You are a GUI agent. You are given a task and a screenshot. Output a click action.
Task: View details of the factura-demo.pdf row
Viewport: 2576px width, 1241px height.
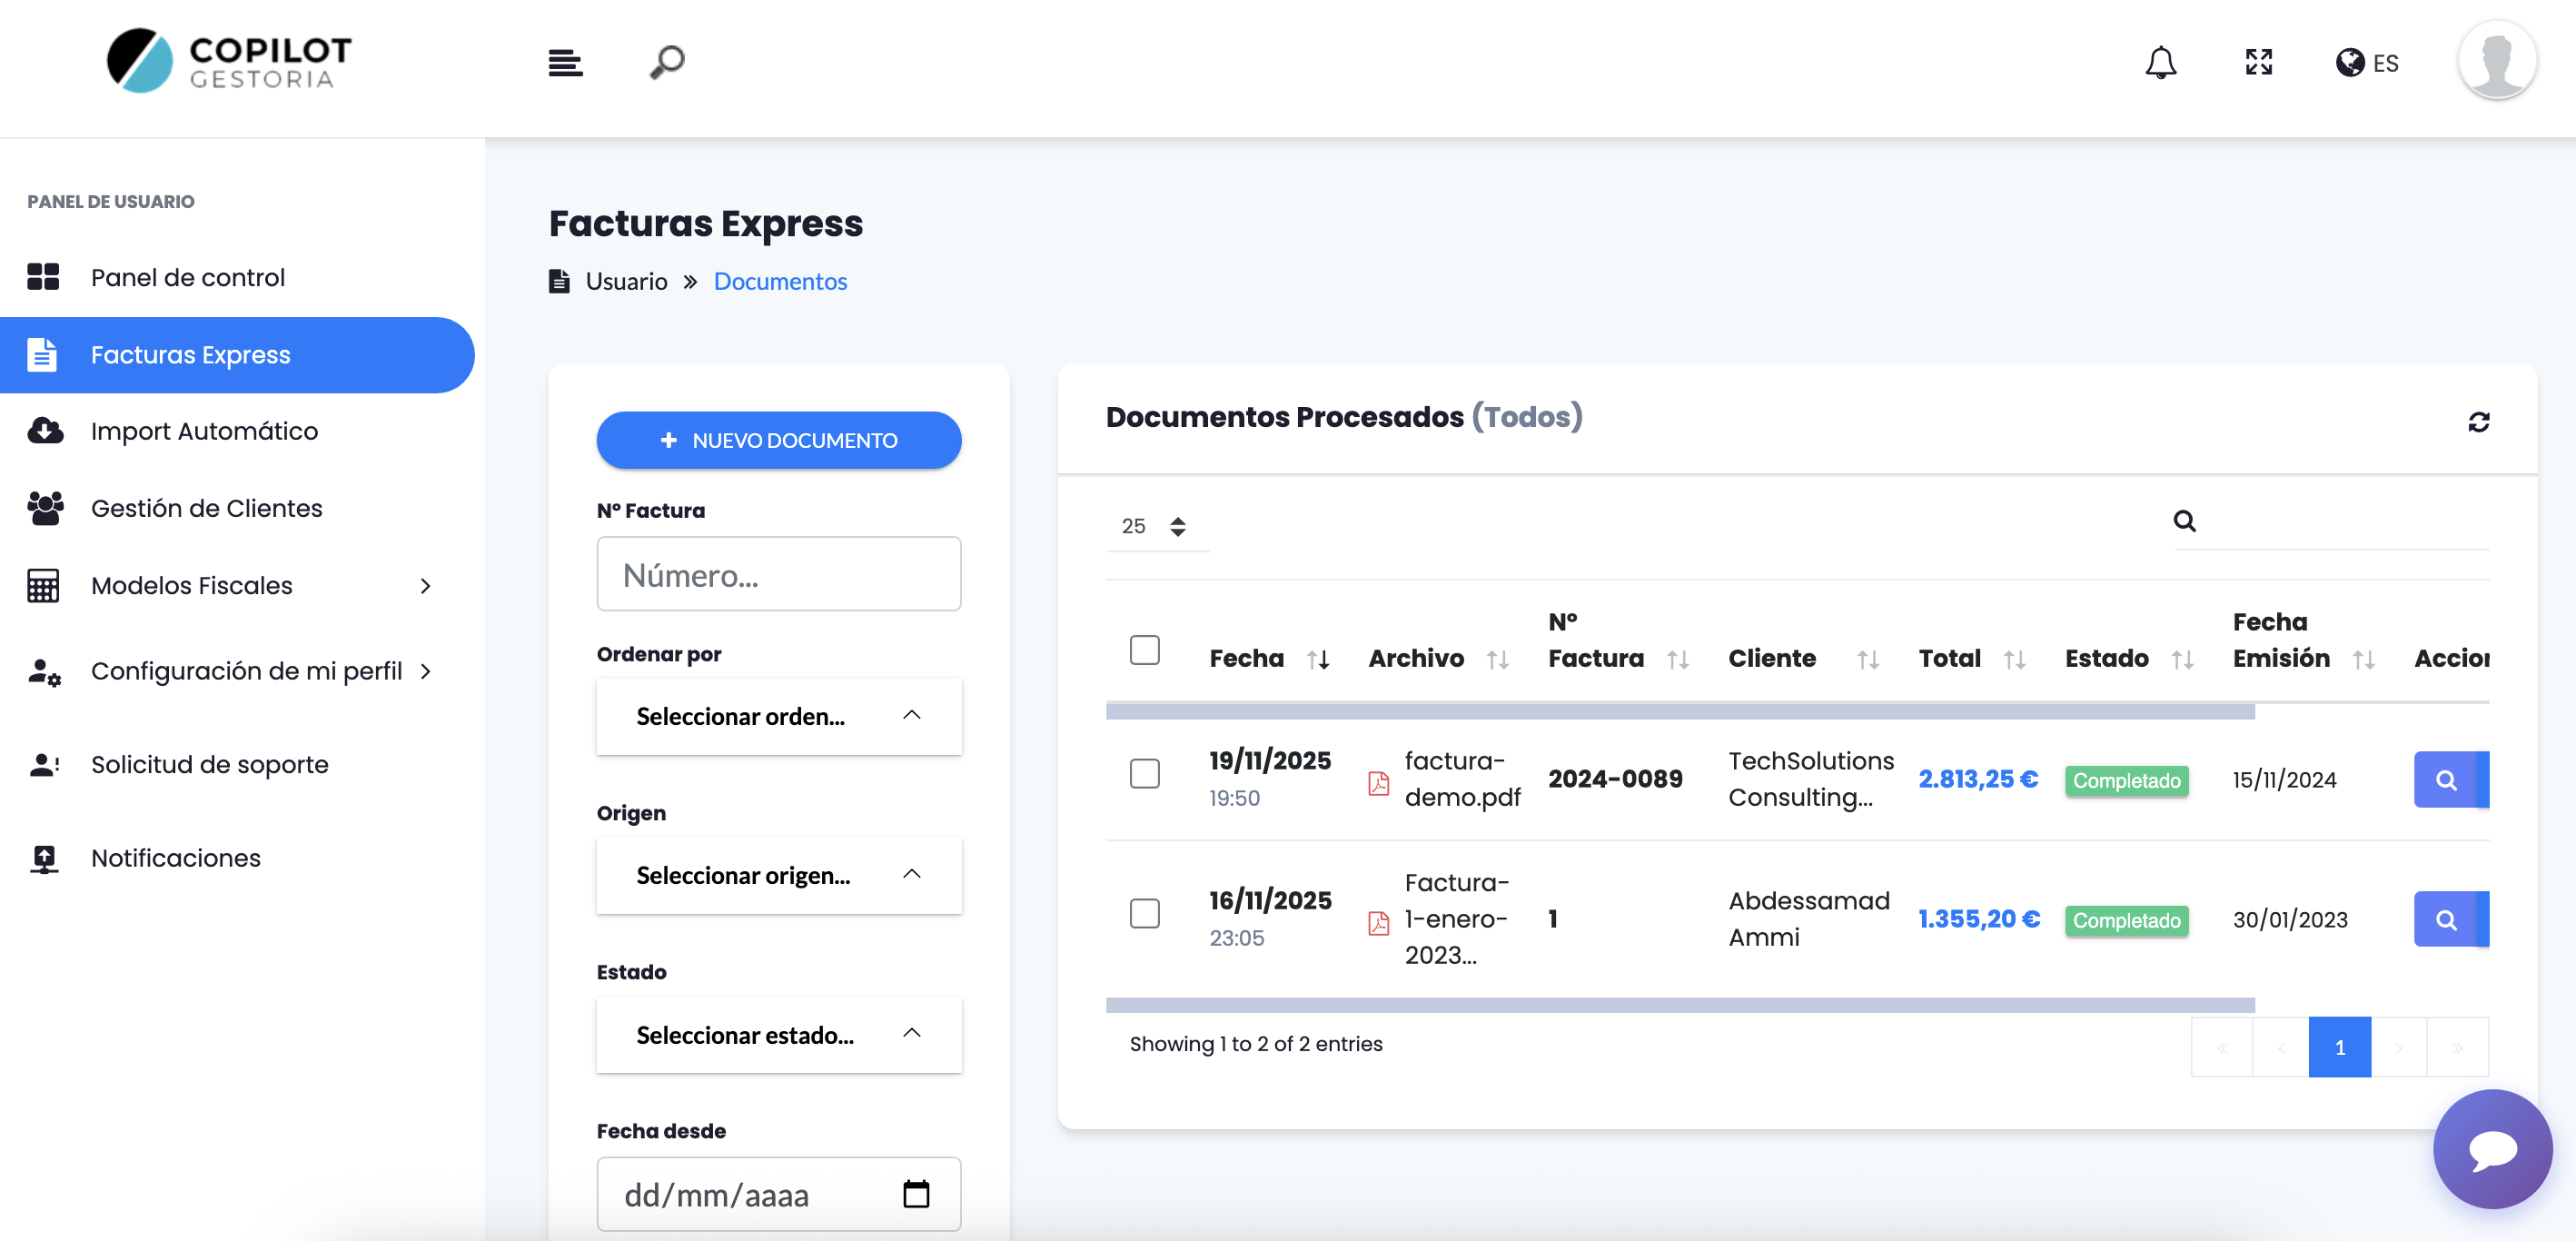click(x=2445, y=779)
